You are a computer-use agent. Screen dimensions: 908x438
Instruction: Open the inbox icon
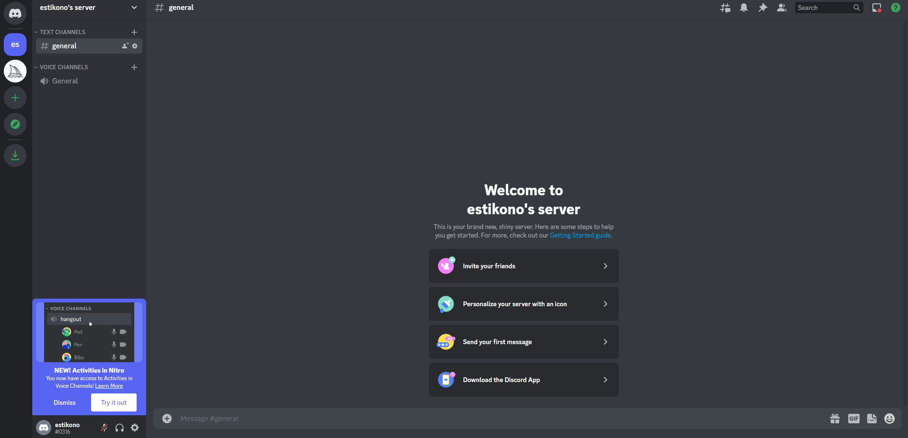pos(877,8)
